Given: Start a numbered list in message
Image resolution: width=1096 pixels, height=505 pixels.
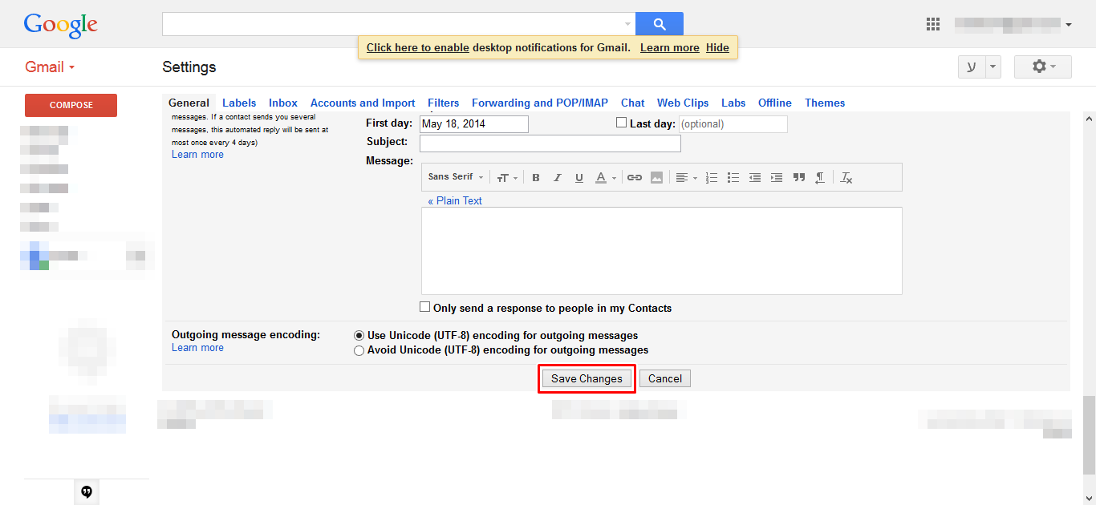Looking at the screenshot, I should 711,178.
